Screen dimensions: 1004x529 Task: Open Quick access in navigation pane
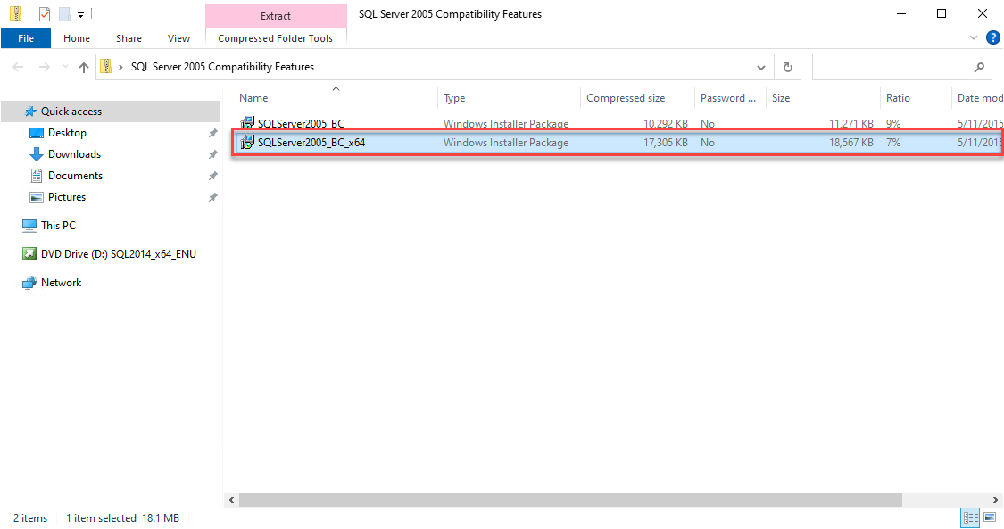click(71, 112)
